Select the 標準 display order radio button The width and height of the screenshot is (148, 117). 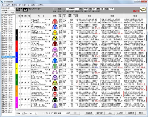tap(3, 13)
